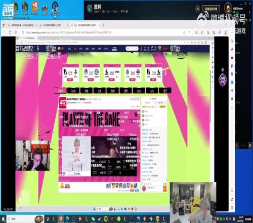Click red button on second match card

(91, 80)
